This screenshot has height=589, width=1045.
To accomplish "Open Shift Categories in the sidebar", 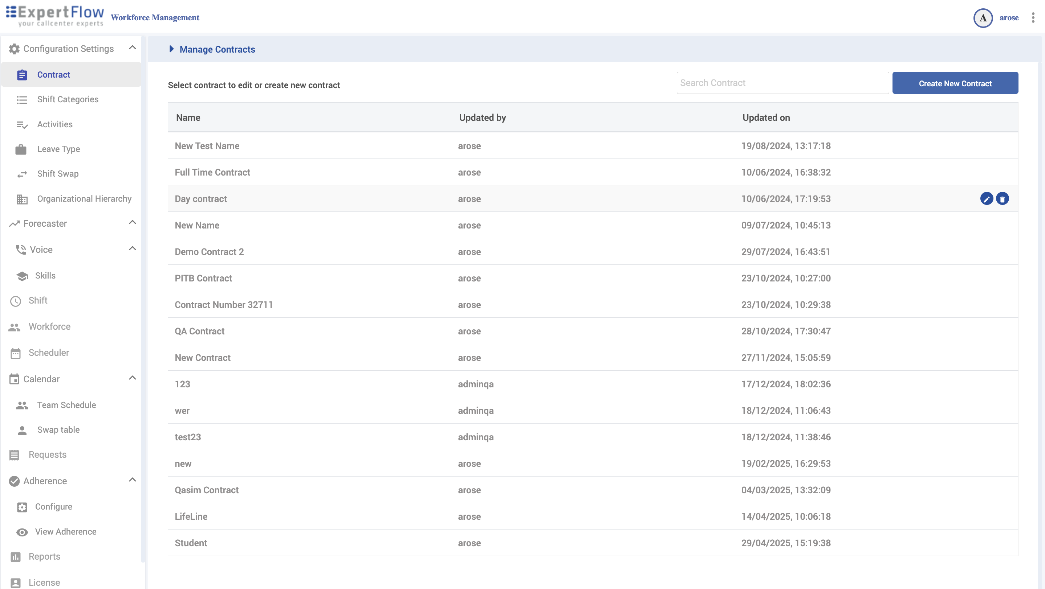I will coord(67,99).
